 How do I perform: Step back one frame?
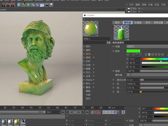[71, 112]
